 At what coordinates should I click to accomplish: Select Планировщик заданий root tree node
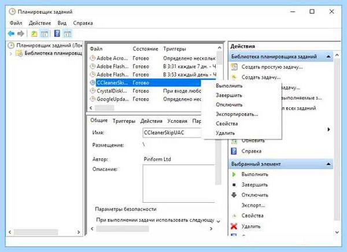(x=49, y=45)
